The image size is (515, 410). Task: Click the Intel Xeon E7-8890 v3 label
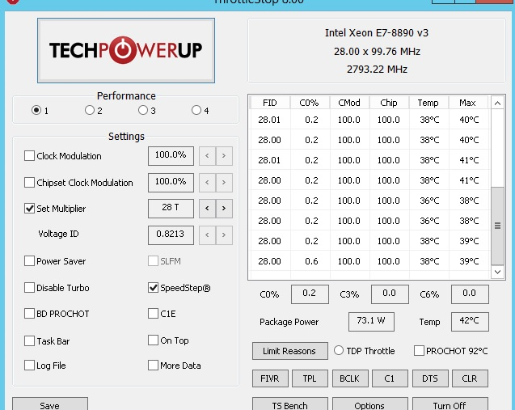click(x=377, y=33)
